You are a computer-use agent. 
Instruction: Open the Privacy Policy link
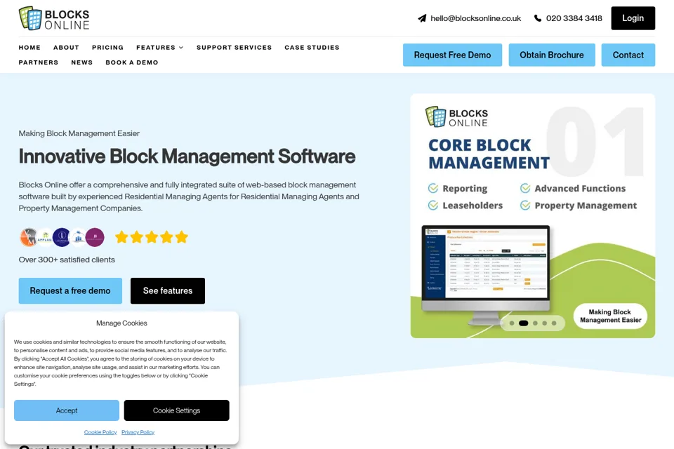pos(138,432)
